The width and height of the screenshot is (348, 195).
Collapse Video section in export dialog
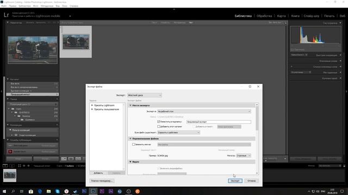coord(130,162)
